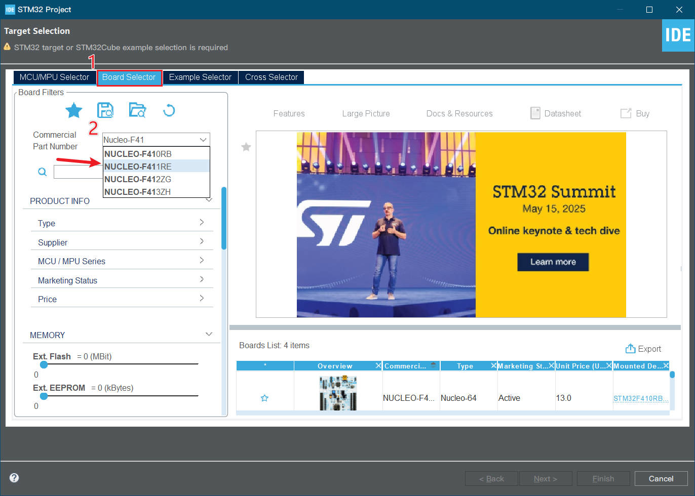Click the Ext. EEPROM slider handle

44,396
